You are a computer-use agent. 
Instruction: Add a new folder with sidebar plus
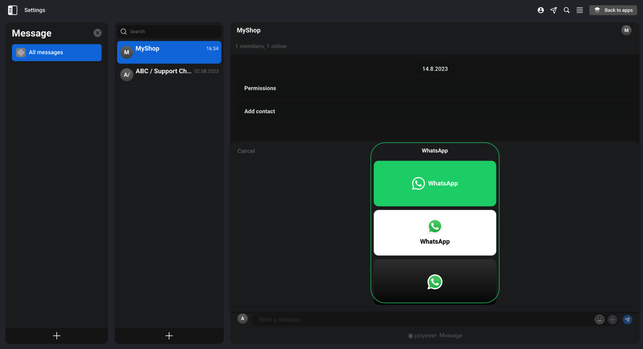tap(56, 336)
